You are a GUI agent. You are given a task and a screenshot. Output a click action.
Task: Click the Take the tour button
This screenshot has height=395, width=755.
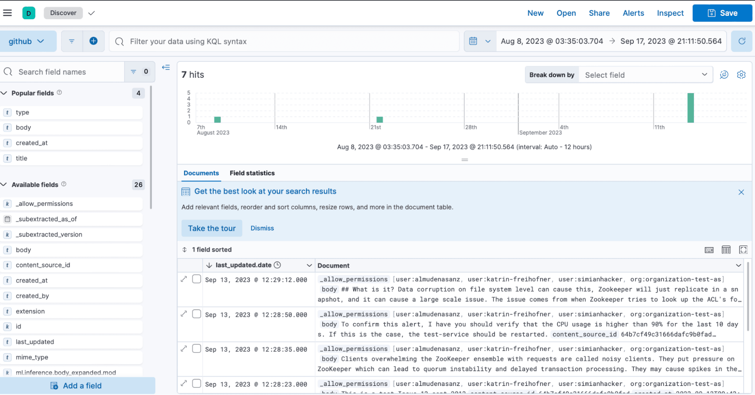pos(212,228)
